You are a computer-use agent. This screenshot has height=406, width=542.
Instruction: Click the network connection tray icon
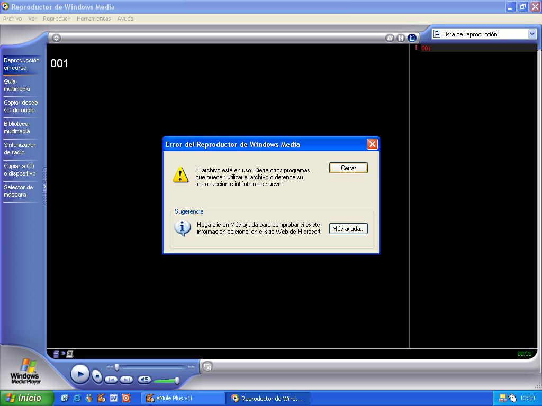[502, 398]
